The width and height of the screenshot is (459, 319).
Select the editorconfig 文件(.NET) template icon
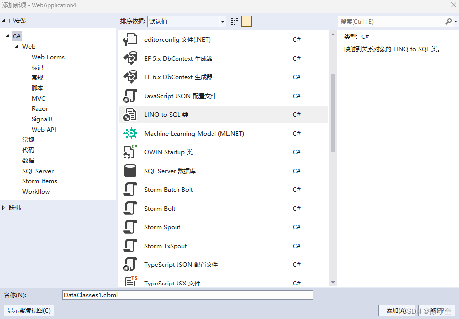(131, 39)
